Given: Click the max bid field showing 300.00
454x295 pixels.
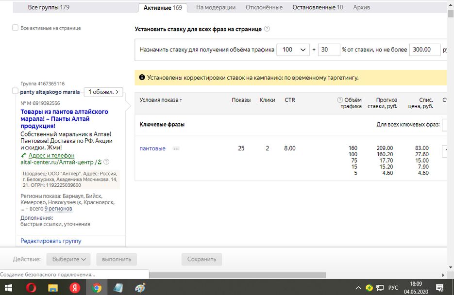Looking at the screenshot, I should 423,49.
